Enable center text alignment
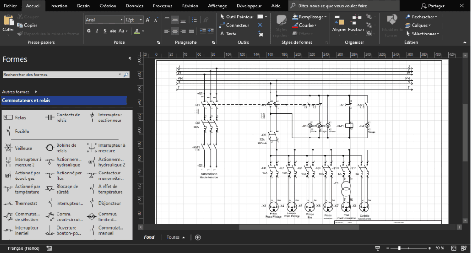Image resolution: width=471 pixels, height=253 pixels. (x=175, y=31)
